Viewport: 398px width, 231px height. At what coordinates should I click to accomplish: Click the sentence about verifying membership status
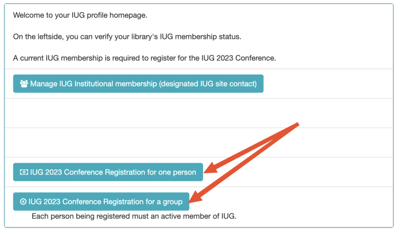coord(127,37)
